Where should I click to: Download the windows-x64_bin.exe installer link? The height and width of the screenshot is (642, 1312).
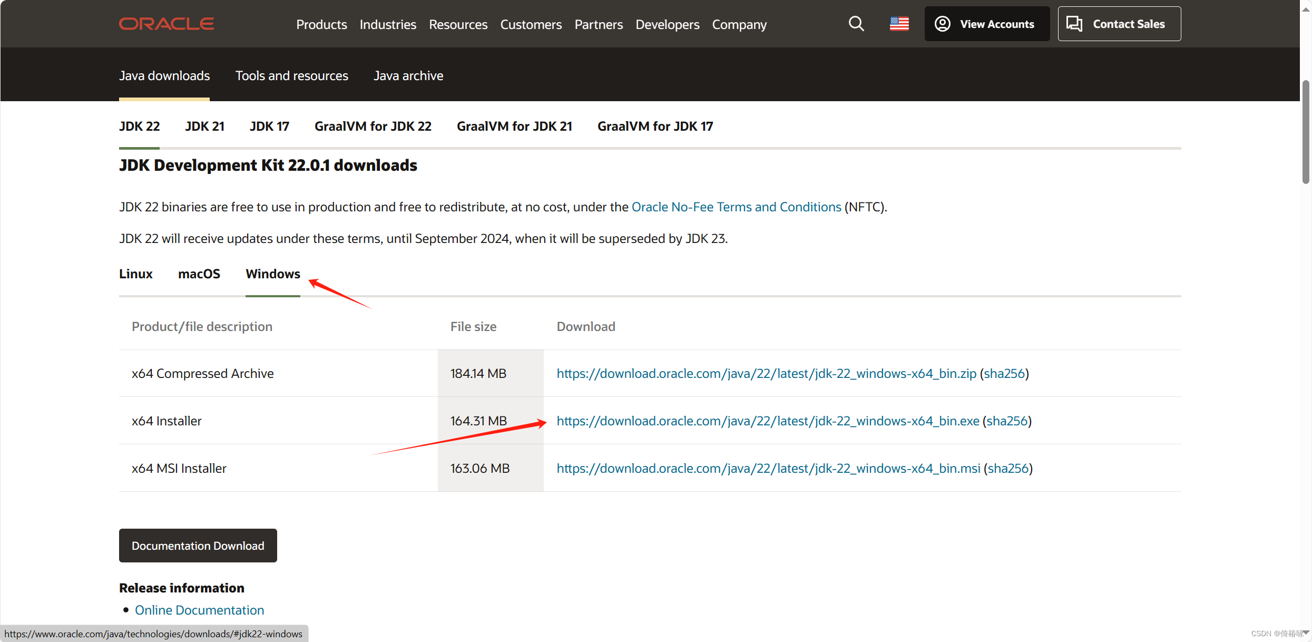(768, 421)
